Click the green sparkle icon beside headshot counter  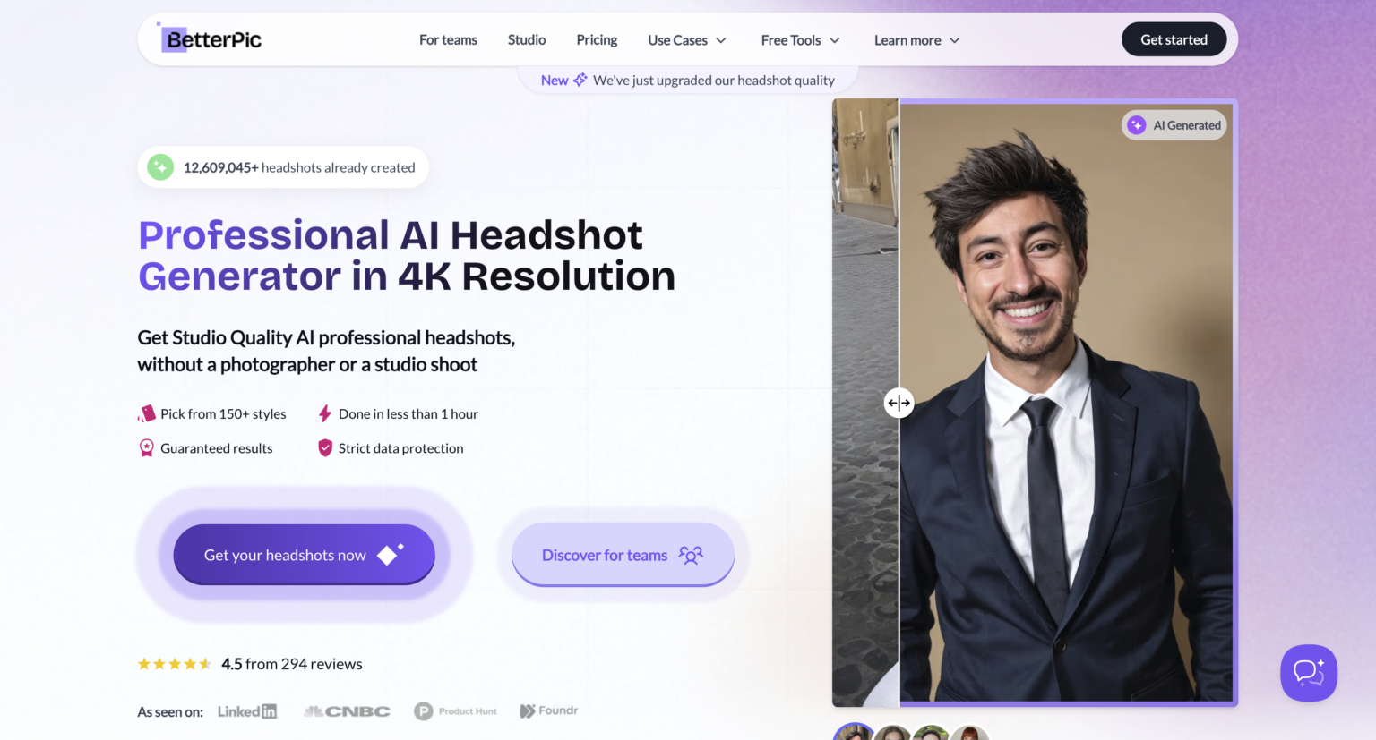click(160, 166)
